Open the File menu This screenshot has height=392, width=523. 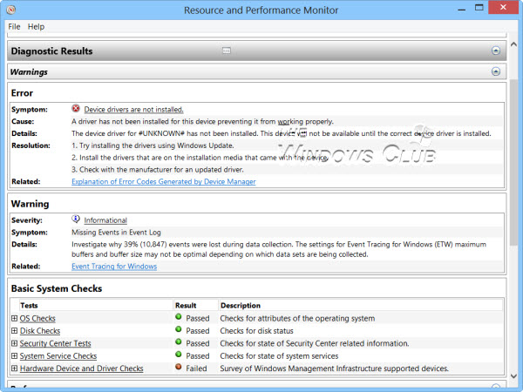pyautogui.click(x=14, y=27)
